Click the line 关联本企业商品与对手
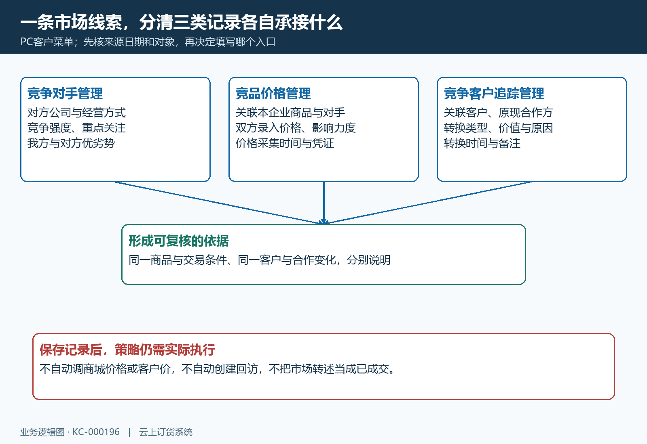Image resolution: width=647 pixels, height=444 pixels. (290, 113)
